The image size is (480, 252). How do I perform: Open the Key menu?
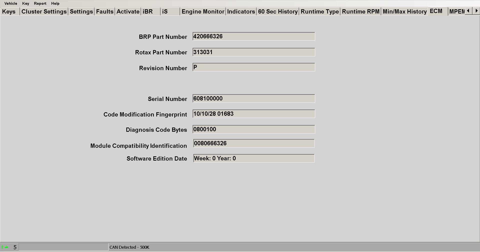point(26,4)
